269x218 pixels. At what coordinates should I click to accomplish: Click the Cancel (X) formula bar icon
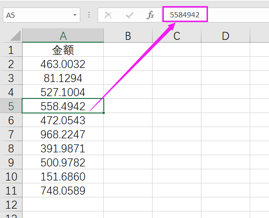108,15
